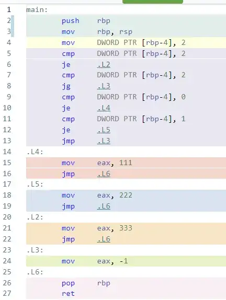Click the jg mnemonic on line 8
This screenshot has width=226, height=300.
[x=66, y=86]
